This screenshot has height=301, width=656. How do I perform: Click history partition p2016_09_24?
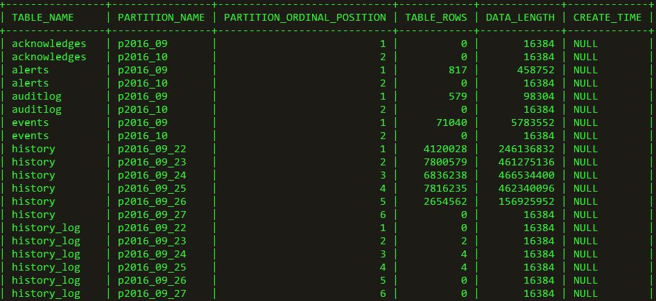coord(153,175)
